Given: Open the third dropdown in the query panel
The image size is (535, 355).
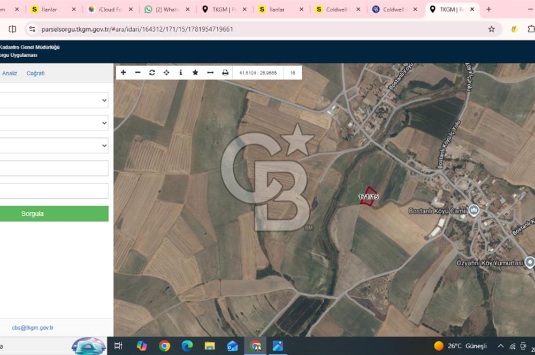Looking at the screenshot, I should pos(54,145).
